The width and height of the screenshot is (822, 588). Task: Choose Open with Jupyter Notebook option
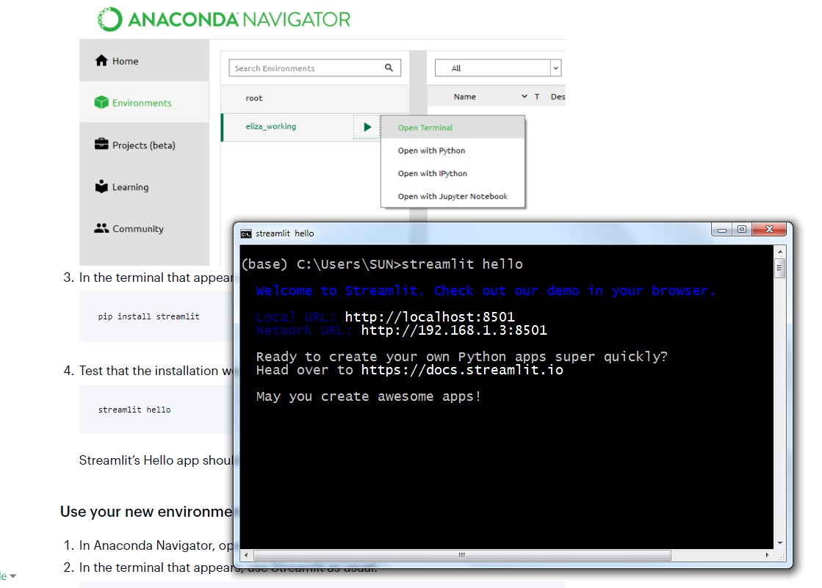pos(453,197)
